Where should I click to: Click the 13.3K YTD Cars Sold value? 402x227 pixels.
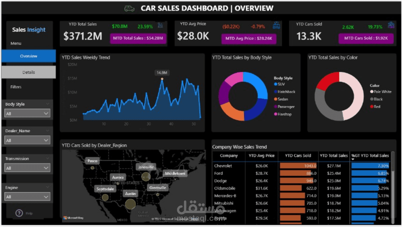[309, 36]
